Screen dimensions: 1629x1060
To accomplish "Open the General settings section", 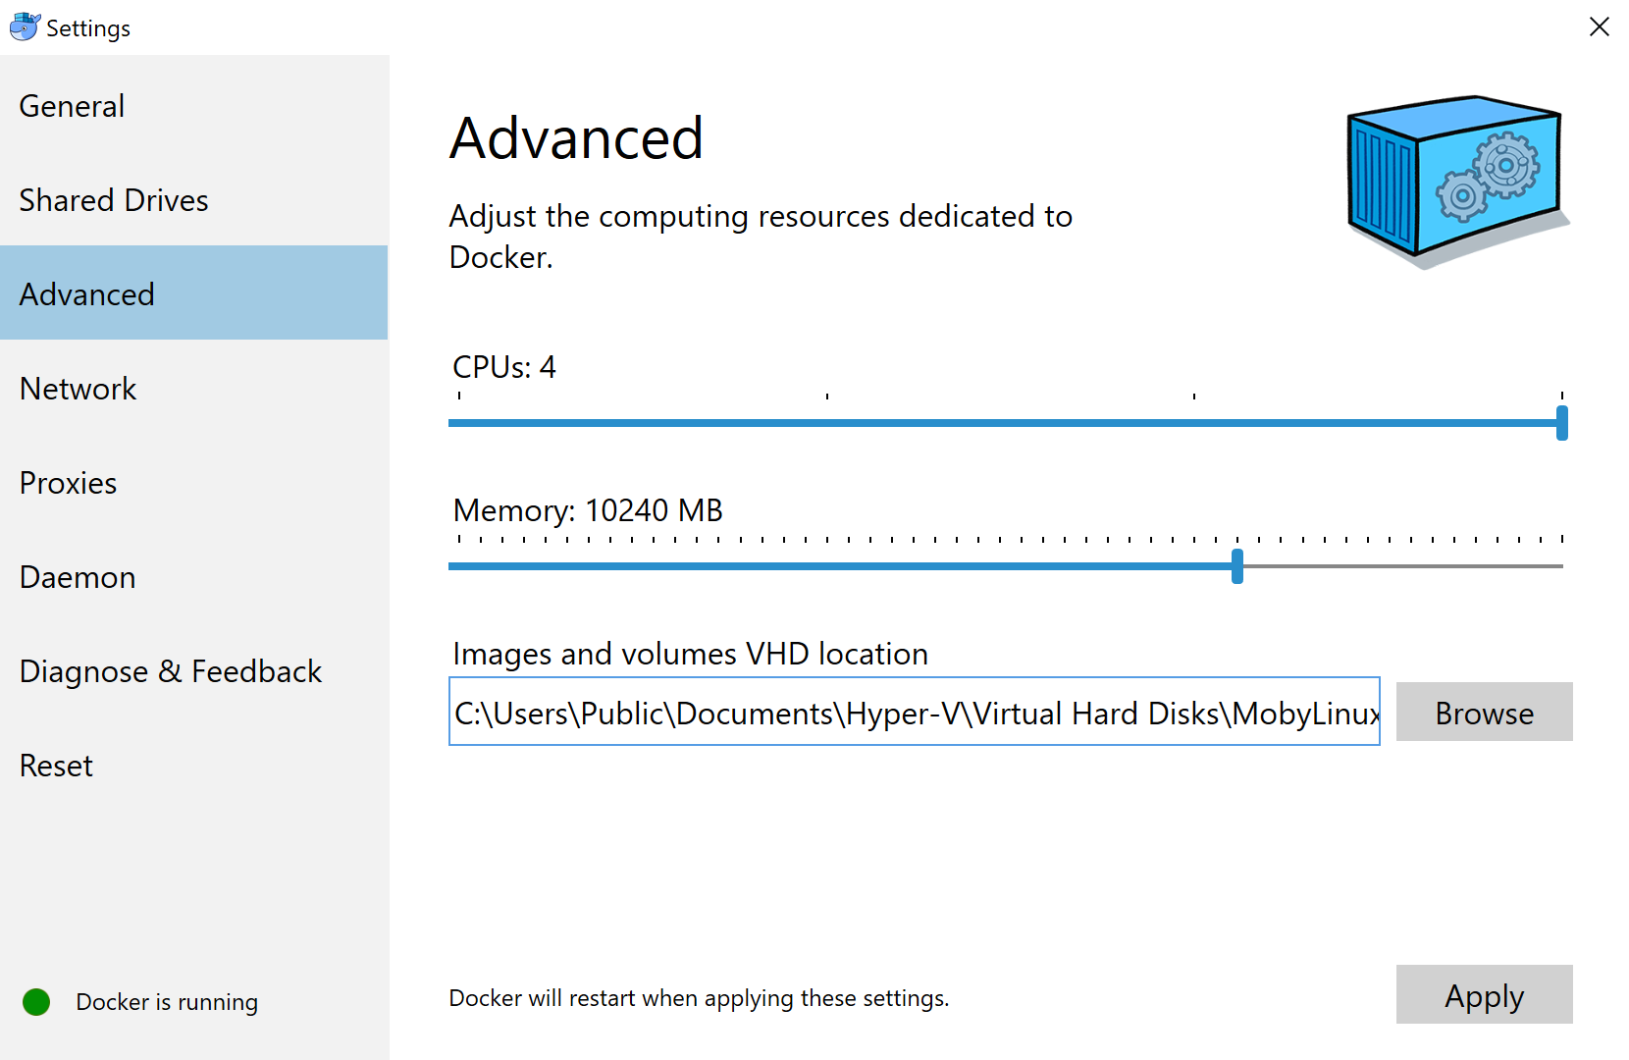I will click(72, 105).
